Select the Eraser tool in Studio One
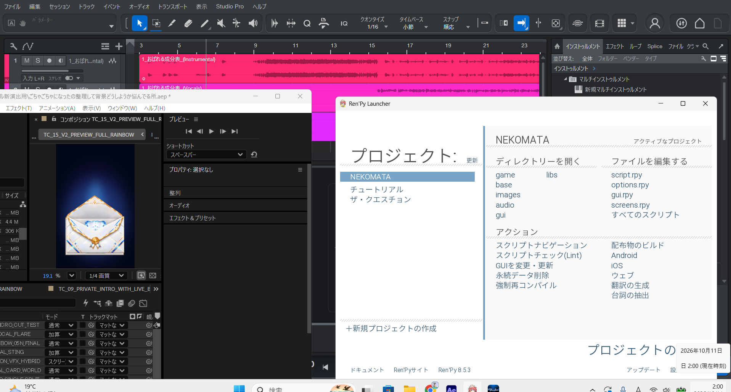Viewport: 731px width, 392px height. pyautogui.click(x=188, y=23)
